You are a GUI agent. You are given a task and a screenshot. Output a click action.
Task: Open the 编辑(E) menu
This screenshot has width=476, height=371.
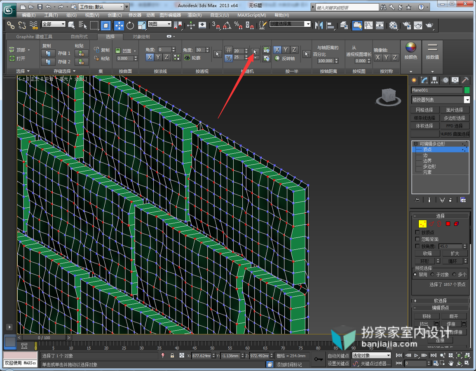(x=28, y=15)
